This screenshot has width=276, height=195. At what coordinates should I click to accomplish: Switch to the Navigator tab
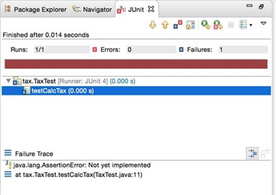click(x=92, y=9)
